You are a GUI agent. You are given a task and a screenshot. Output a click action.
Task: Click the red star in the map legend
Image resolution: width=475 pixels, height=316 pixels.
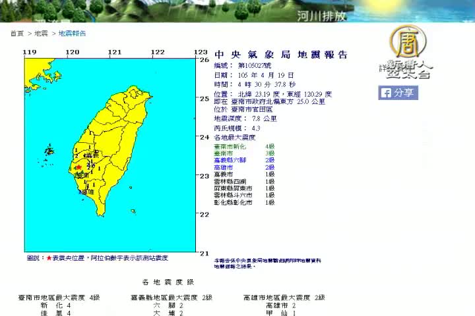tap(49, 258)
